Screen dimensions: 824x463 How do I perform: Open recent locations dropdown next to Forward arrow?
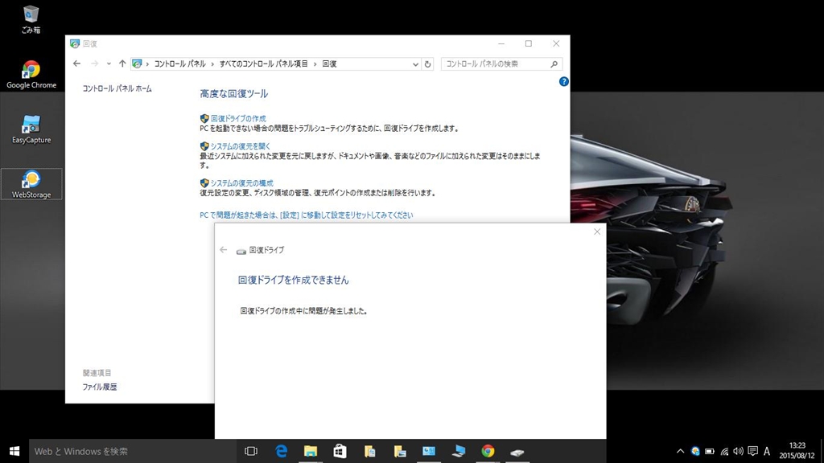109,64
